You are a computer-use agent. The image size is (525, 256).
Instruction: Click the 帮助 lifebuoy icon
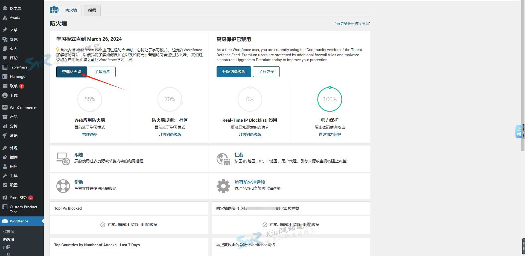coord(63,186)
